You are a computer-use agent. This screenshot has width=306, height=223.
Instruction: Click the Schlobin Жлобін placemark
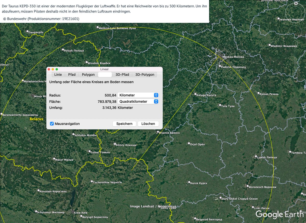pyautogui.click(x=73, y=134)
